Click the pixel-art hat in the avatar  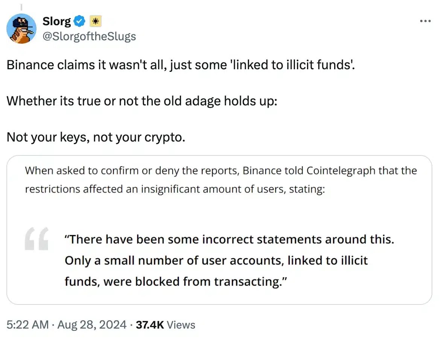point(21,22)
